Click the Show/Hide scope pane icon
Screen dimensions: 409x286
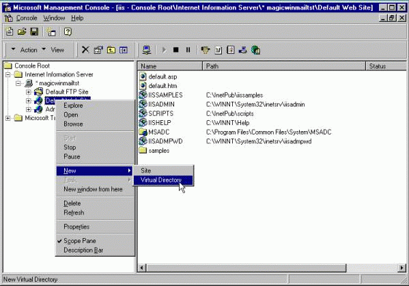click(124, 50)
